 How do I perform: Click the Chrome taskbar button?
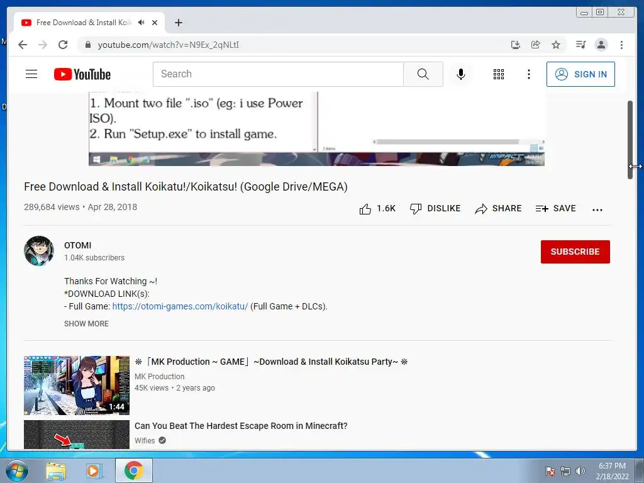(133, 470)
